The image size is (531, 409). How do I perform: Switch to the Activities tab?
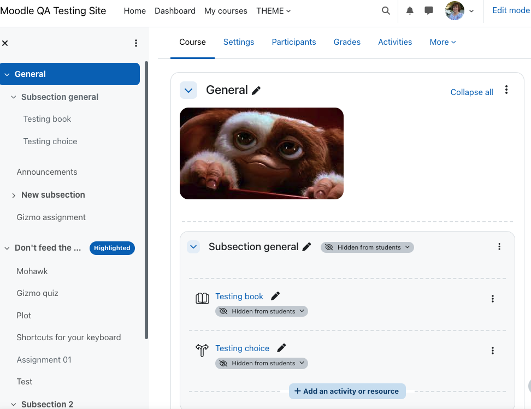[x=395, y=42]
